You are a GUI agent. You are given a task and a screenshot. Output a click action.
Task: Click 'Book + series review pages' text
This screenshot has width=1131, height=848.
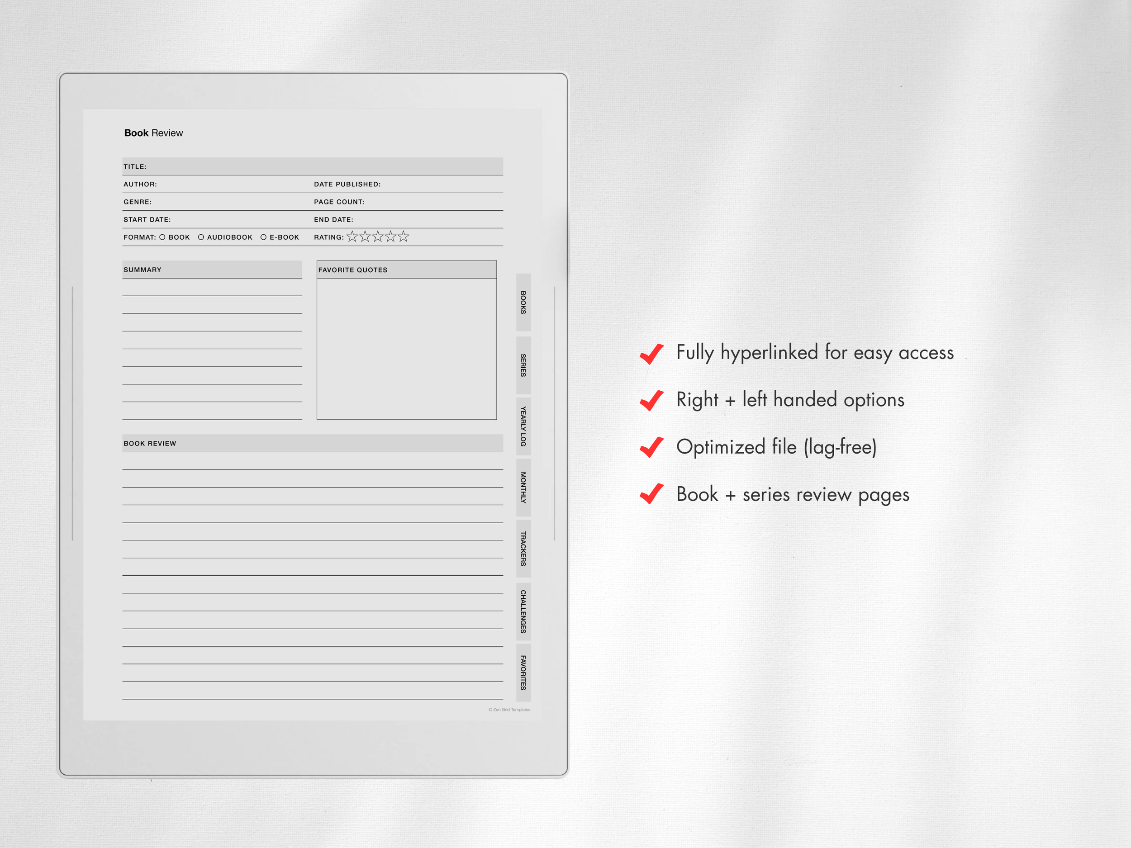pyautogui.click(x=793, y=494)
